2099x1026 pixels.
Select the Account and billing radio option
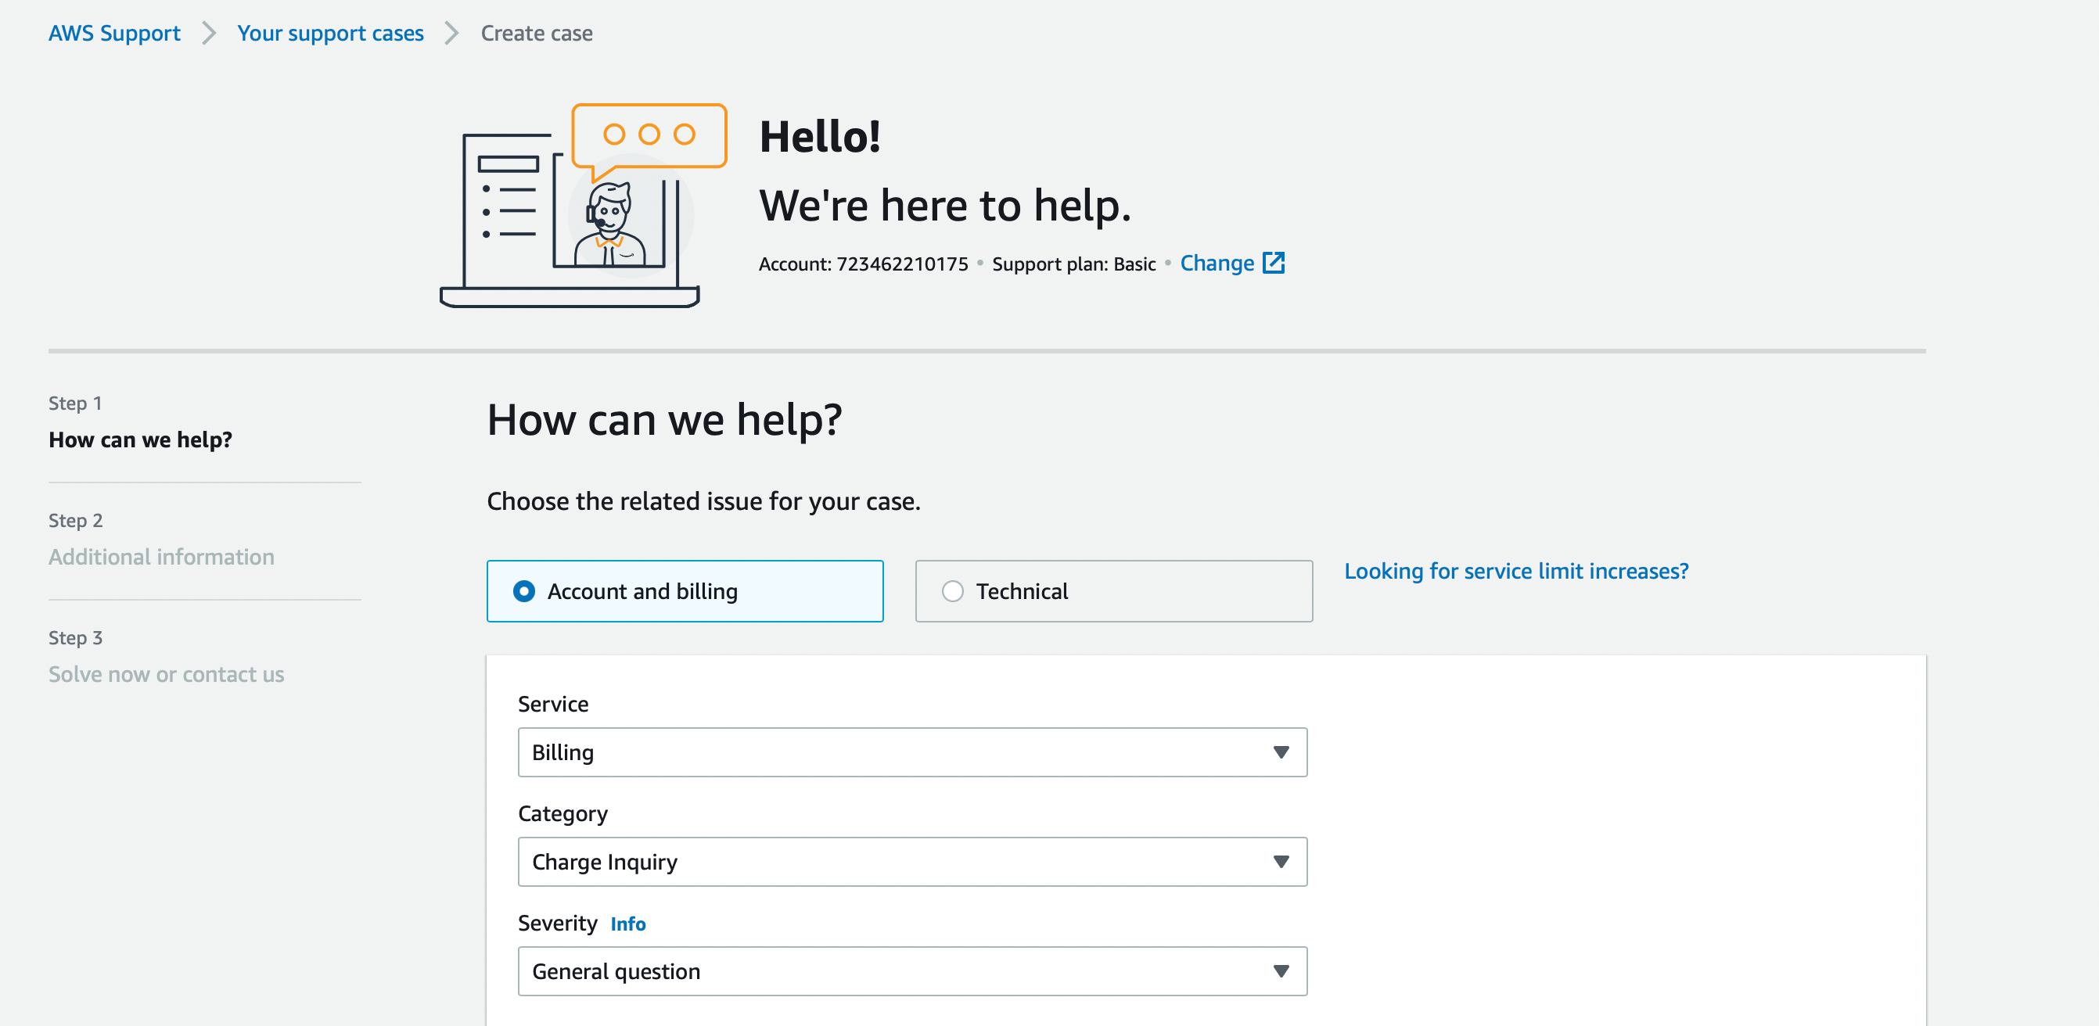[524, 591]
